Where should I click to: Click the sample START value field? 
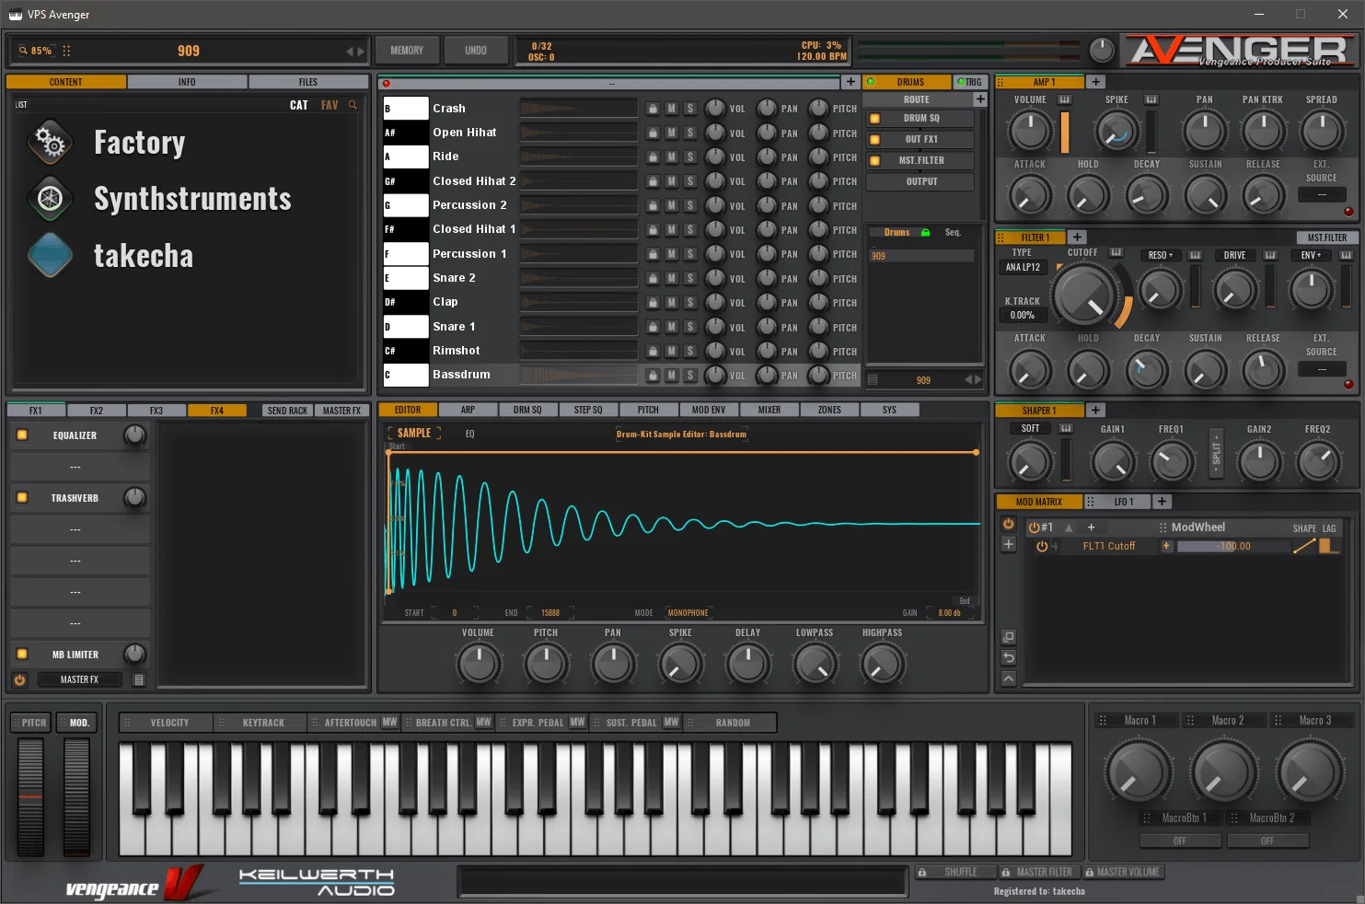[455, 613]
